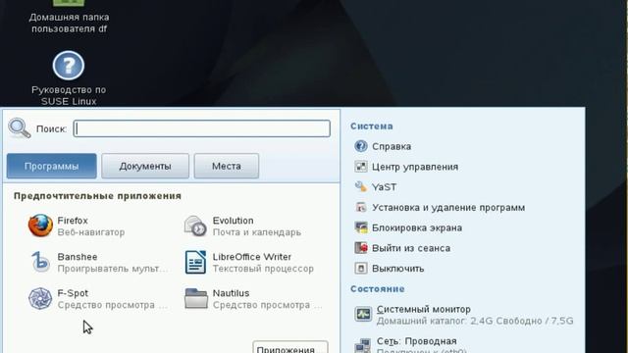Open the F-Spot photo viewer icon
The image size is (628, 353).
[40, 298]
